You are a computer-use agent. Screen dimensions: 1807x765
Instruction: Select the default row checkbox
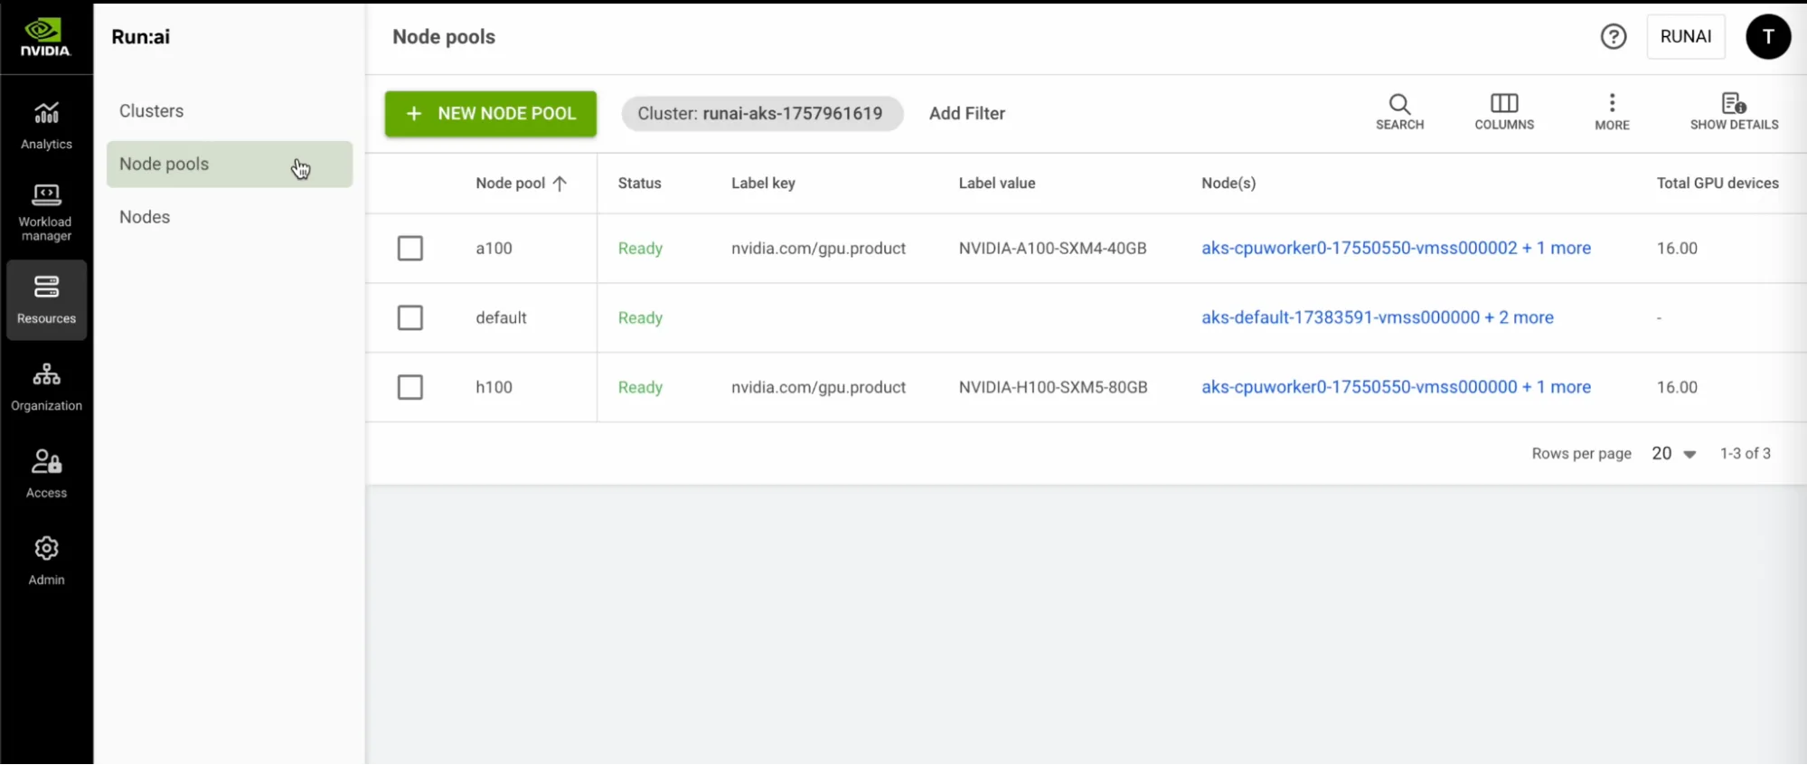410,318
